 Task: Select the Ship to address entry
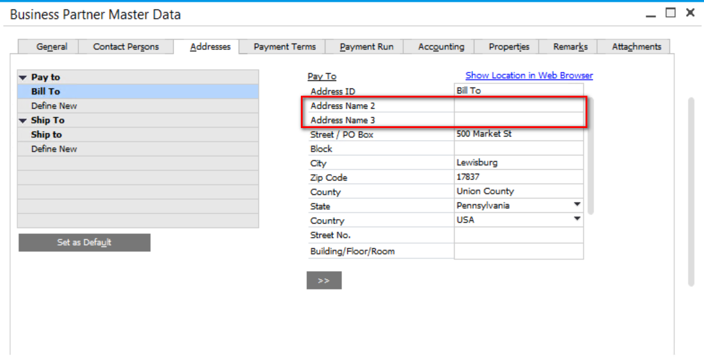pos(47,135)
